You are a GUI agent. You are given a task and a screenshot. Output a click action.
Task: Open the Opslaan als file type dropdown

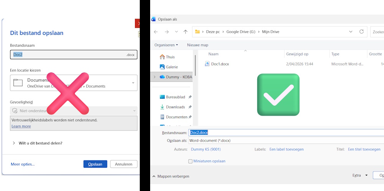point(286,140)
